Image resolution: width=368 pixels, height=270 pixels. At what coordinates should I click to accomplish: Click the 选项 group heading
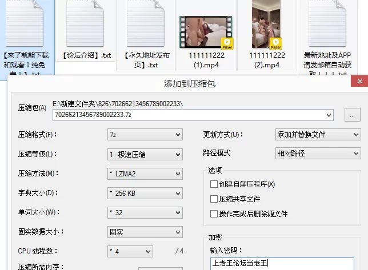point(215,170)
